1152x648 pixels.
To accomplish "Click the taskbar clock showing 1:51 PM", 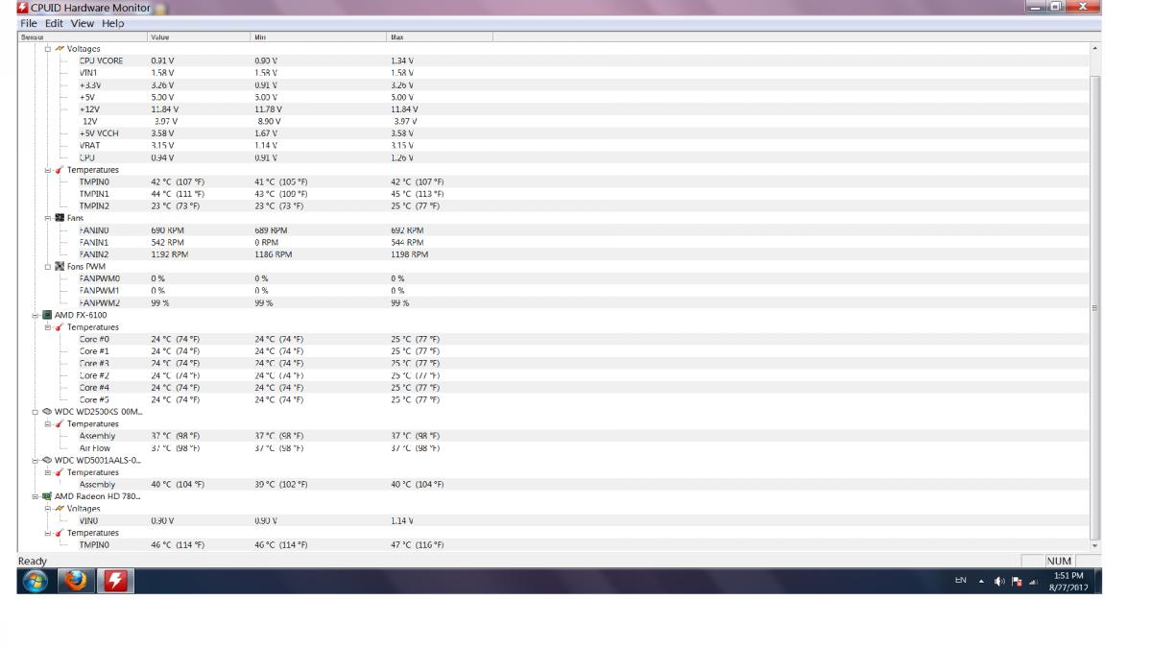I will tap(1068, 581).
